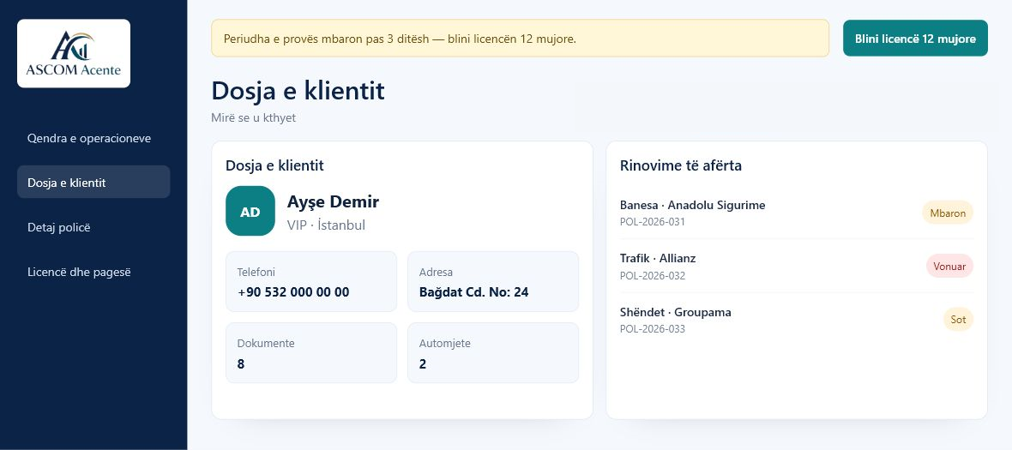Click the Vonuar status badge

(949, 267)
